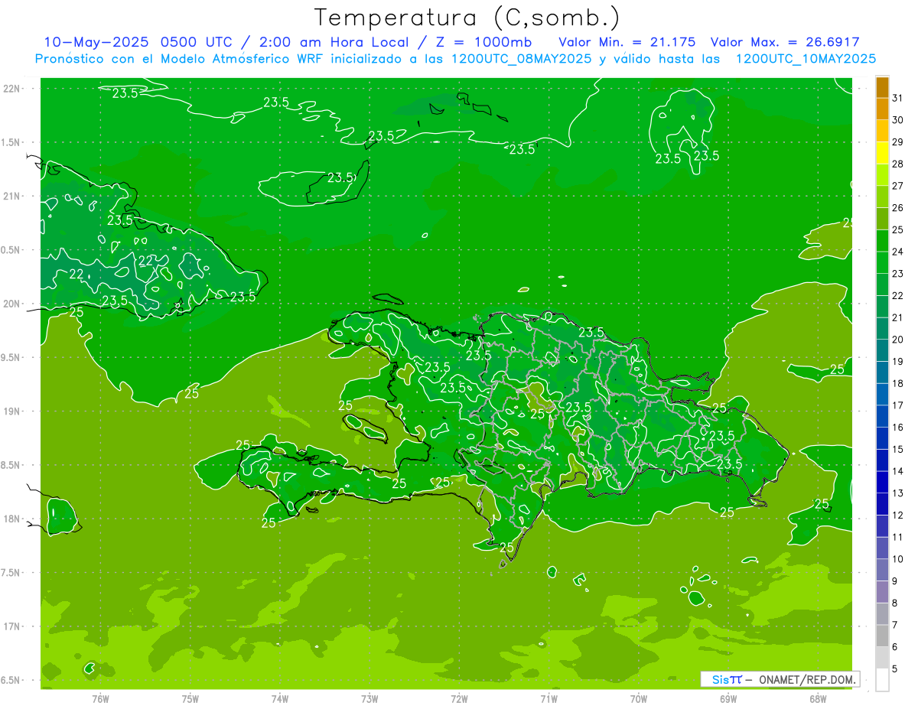Click the "74W" longitude label

coord(280,700)
